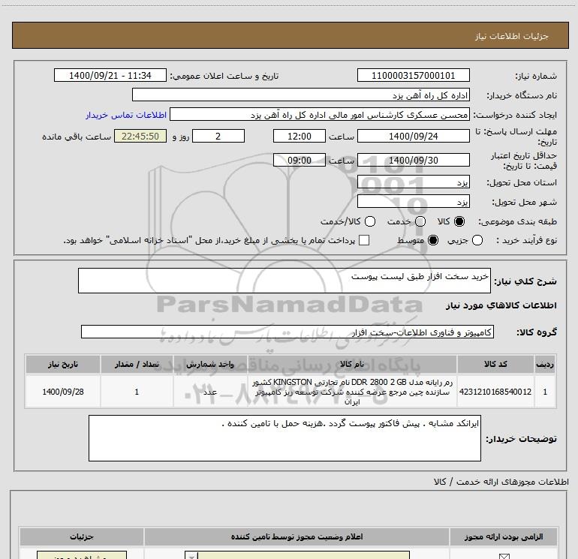Click the جزئیات column header in permits table
The image size is (578, 559).
coord(82,537)
